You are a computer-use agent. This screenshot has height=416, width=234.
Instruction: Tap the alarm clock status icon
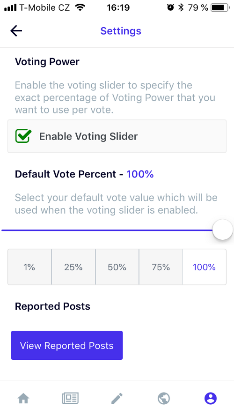(170, 7)
